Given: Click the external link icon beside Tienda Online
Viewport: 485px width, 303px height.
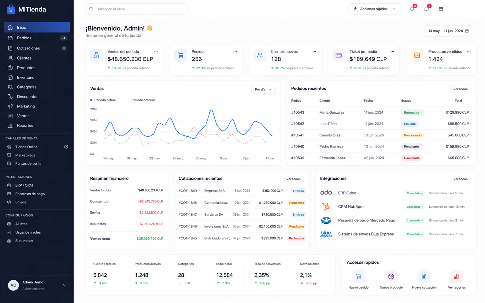Looking at the screenshot, I should tap(66, 147).
